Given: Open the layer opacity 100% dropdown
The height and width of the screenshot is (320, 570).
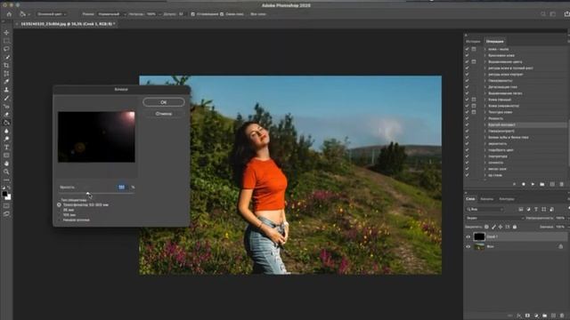Looking at the screenshot, I should point(560,218).
